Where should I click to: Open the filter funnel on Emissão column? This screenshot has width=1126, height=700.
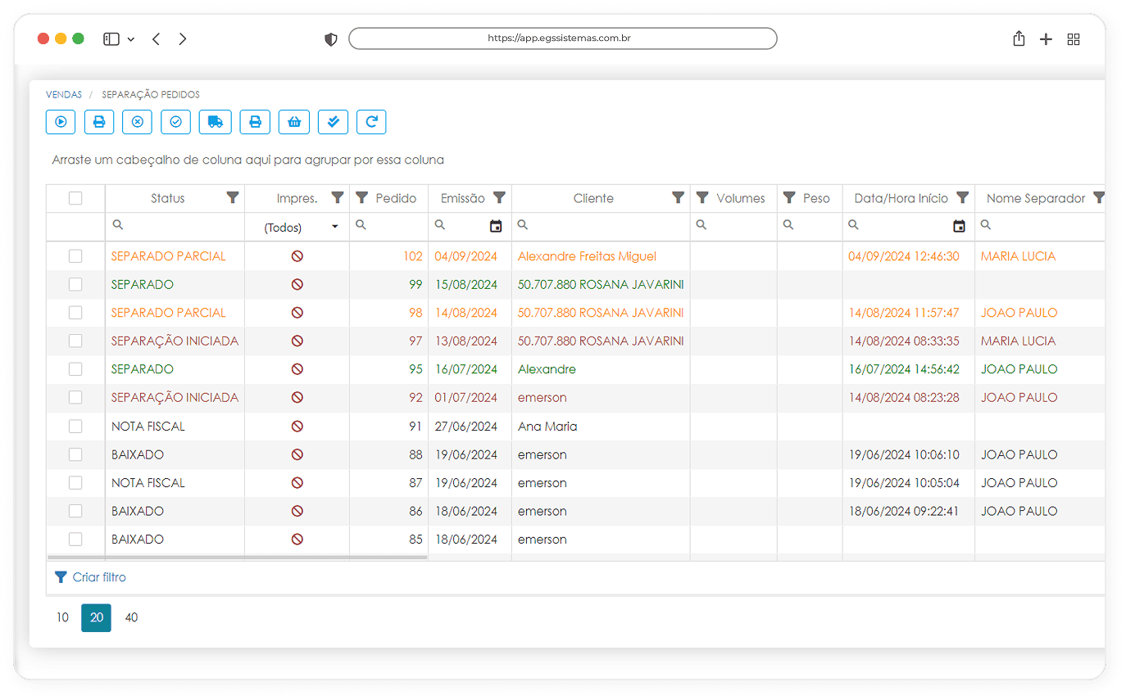point(499,197)
